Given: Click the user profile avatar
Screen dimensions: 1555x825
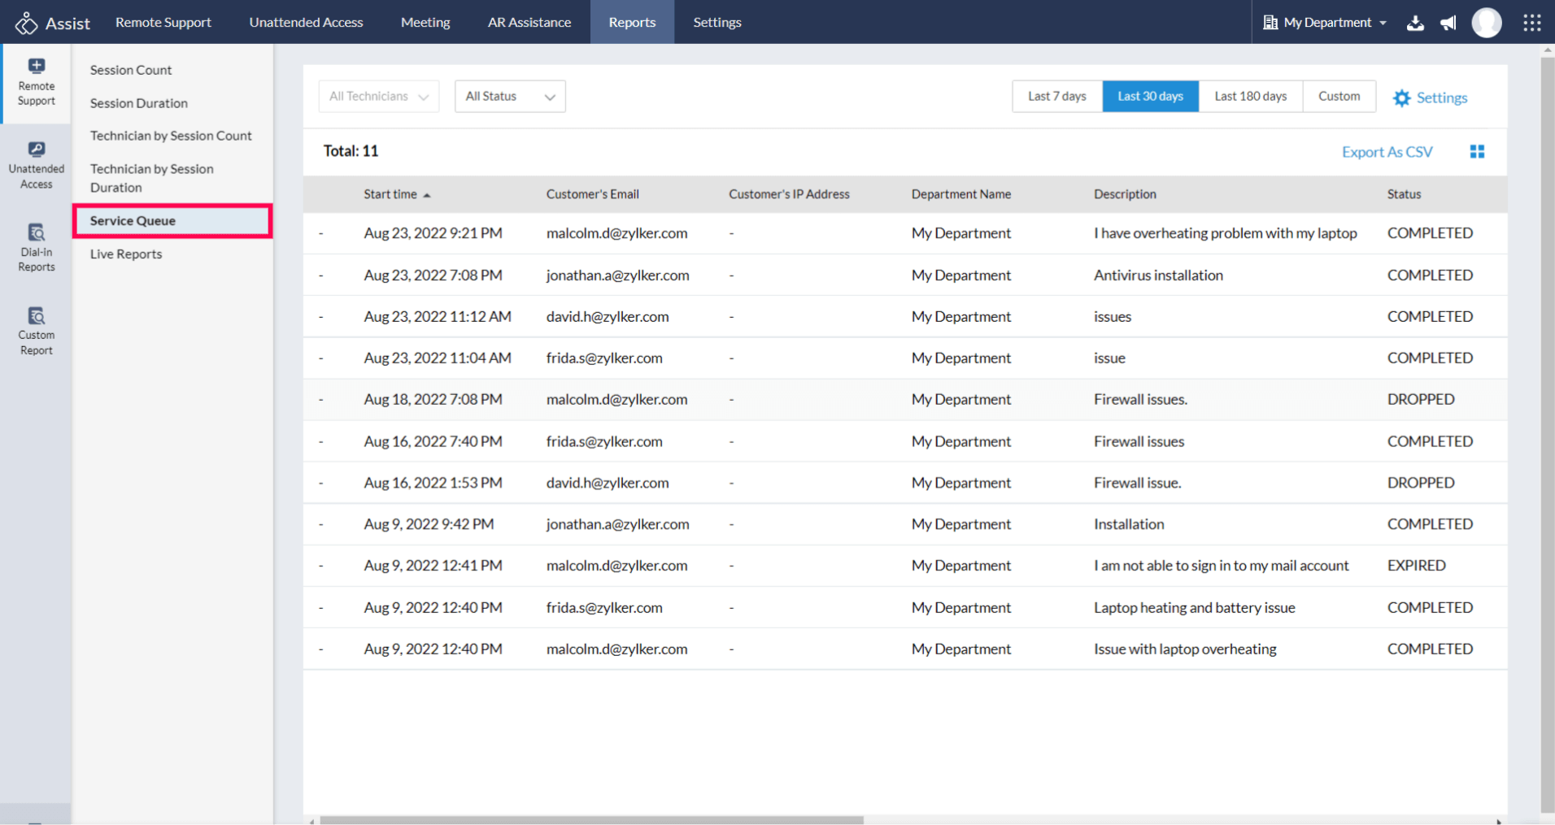Looking at the screenshot, I should pyautogui.click(x=1487, y=23).
